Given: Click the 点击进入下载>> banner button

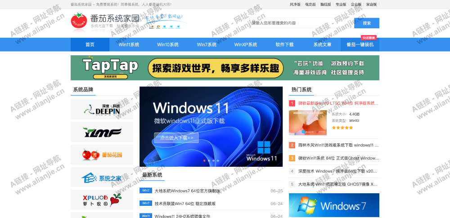Looking at the screenshot, I should coord(176,138).
